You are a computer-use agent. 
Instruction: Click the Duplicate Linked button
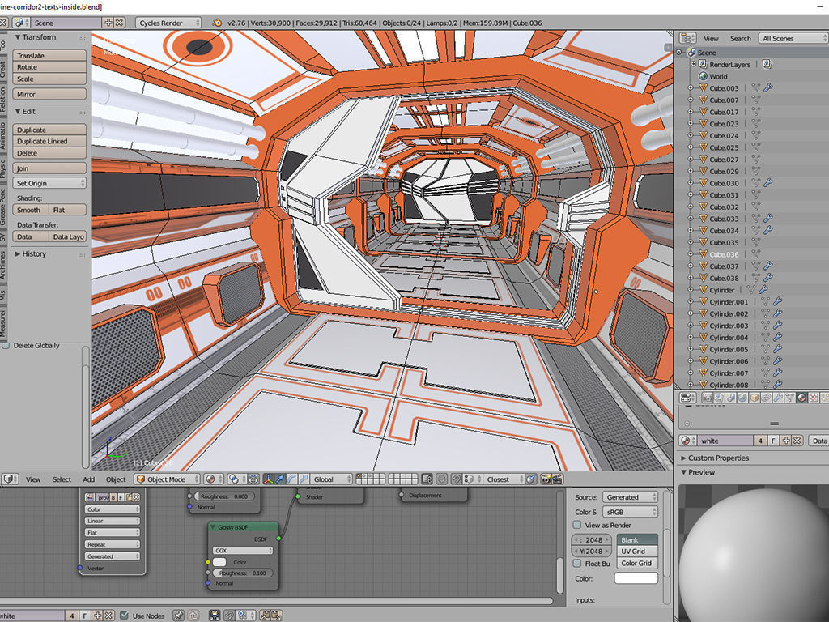(x=49, y=141)
